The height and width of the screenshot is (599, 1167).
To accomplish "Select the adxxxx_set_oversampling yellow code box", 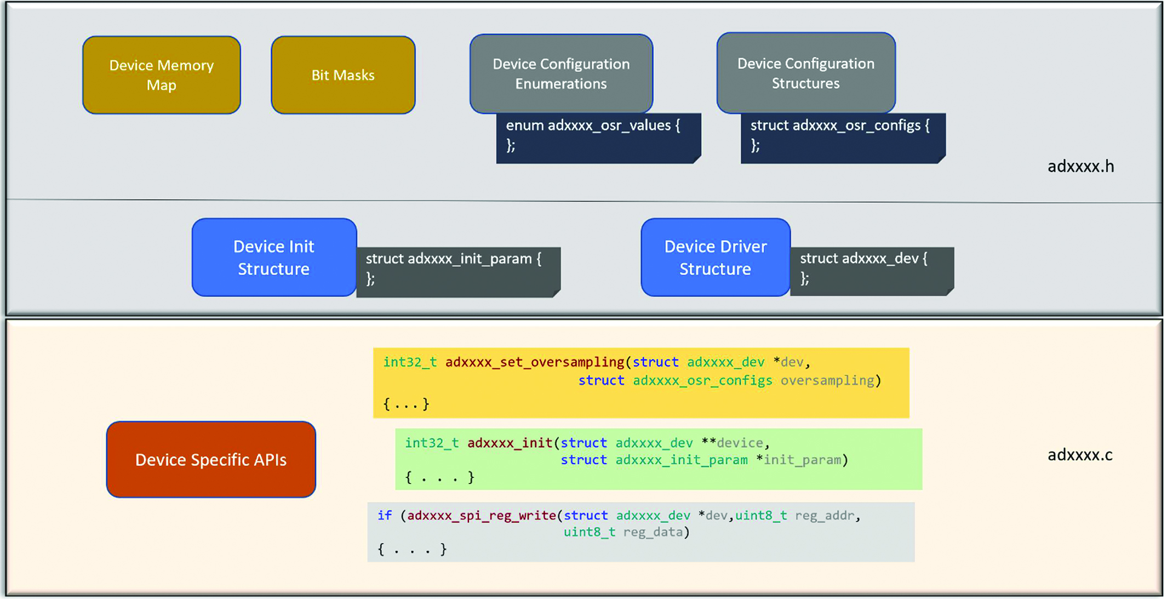I will point(641,383).
